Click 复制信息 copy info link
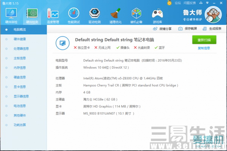Screen dimensions: 227x151 click(x=204, y=48)
